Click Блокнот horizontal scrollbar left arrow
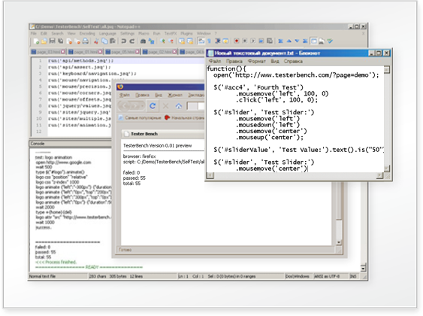The image size is (423, 316). point(210,175)
